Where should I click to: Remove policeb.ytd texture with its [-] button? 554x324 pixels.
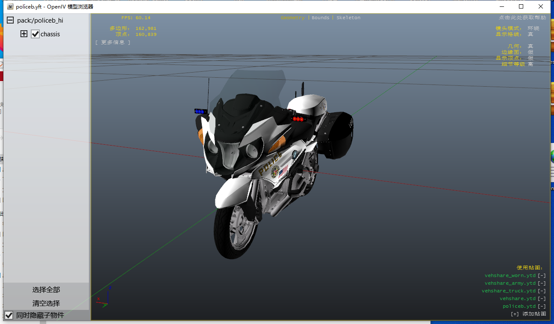[x=542, y=306]
